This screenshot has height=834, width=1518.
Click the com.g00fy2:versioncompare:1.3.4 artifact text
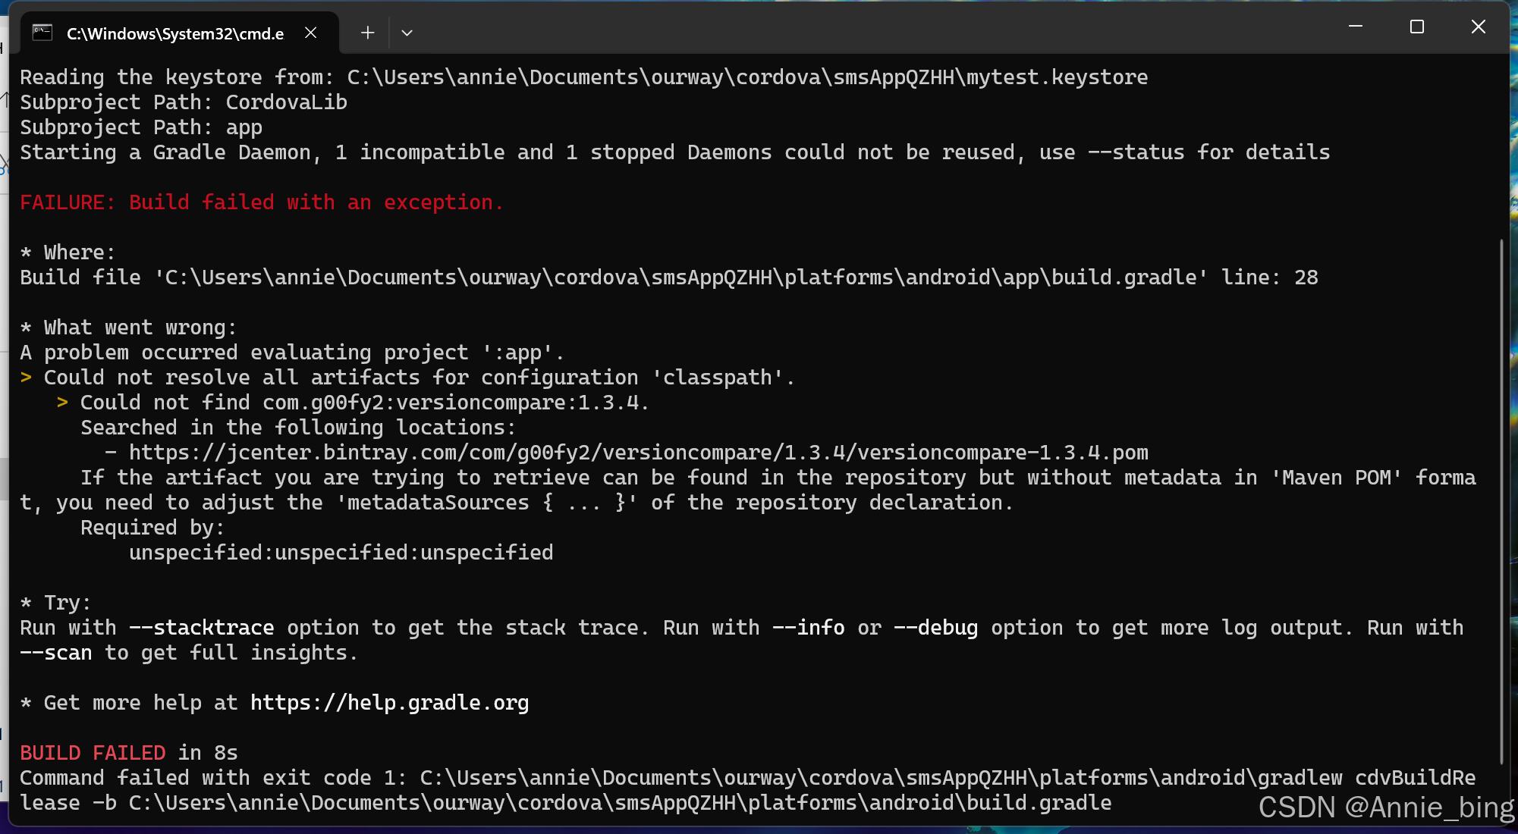tap(452, 403)
